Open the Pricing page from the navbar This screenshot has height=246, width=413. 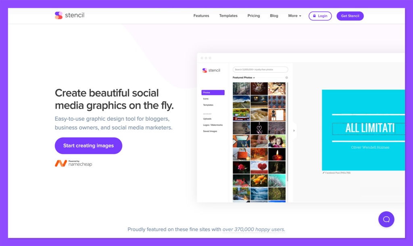[x=253, y=16]
